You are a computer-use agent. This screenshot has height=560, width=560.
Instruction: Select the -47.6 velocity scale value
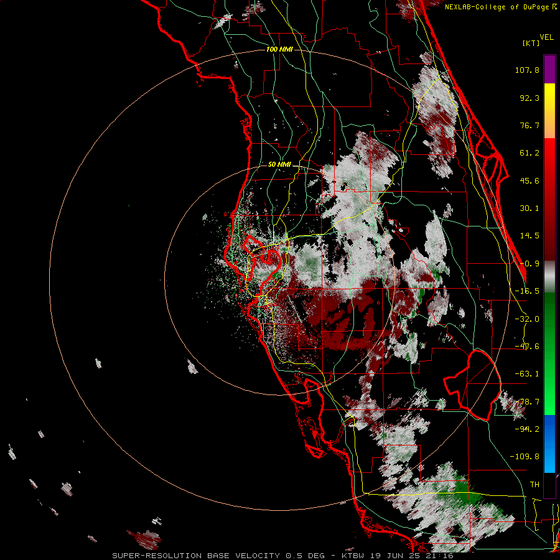(527, 347)
